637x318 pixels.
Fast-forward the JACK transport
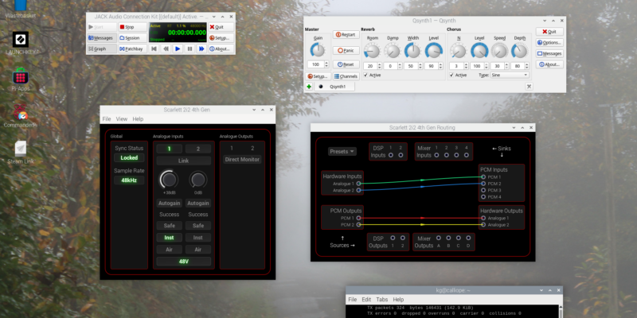pos(201,48)
